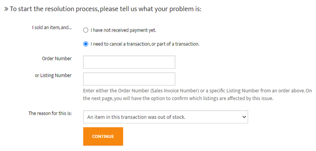Click the help text mentioning Sales Invoice Number
The width and height of the screenshot is (316, 151).
coord(197,90)
